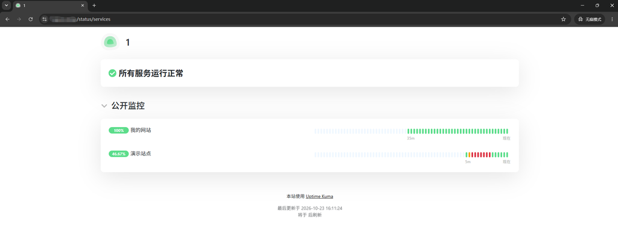Click the 100% uptime badge
Image resolution: width=618 pixels, height=230 pixels.
coord(119,130)
